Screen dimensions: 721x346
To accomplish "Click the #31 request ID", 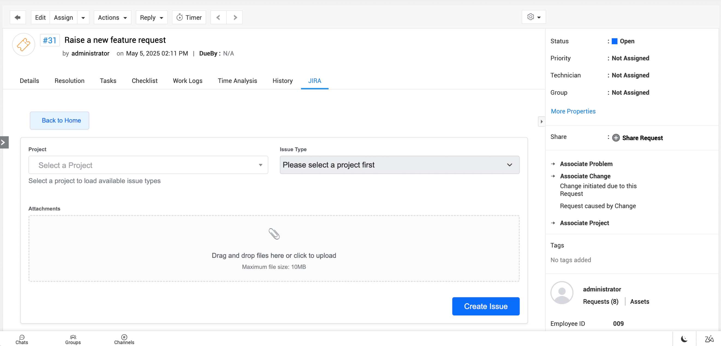I will tap(50, 40).
